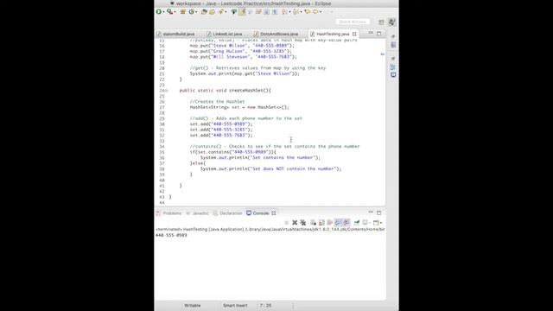Open the Run button dropdown arrow
The image size is (553, 311).
(163, 12)
